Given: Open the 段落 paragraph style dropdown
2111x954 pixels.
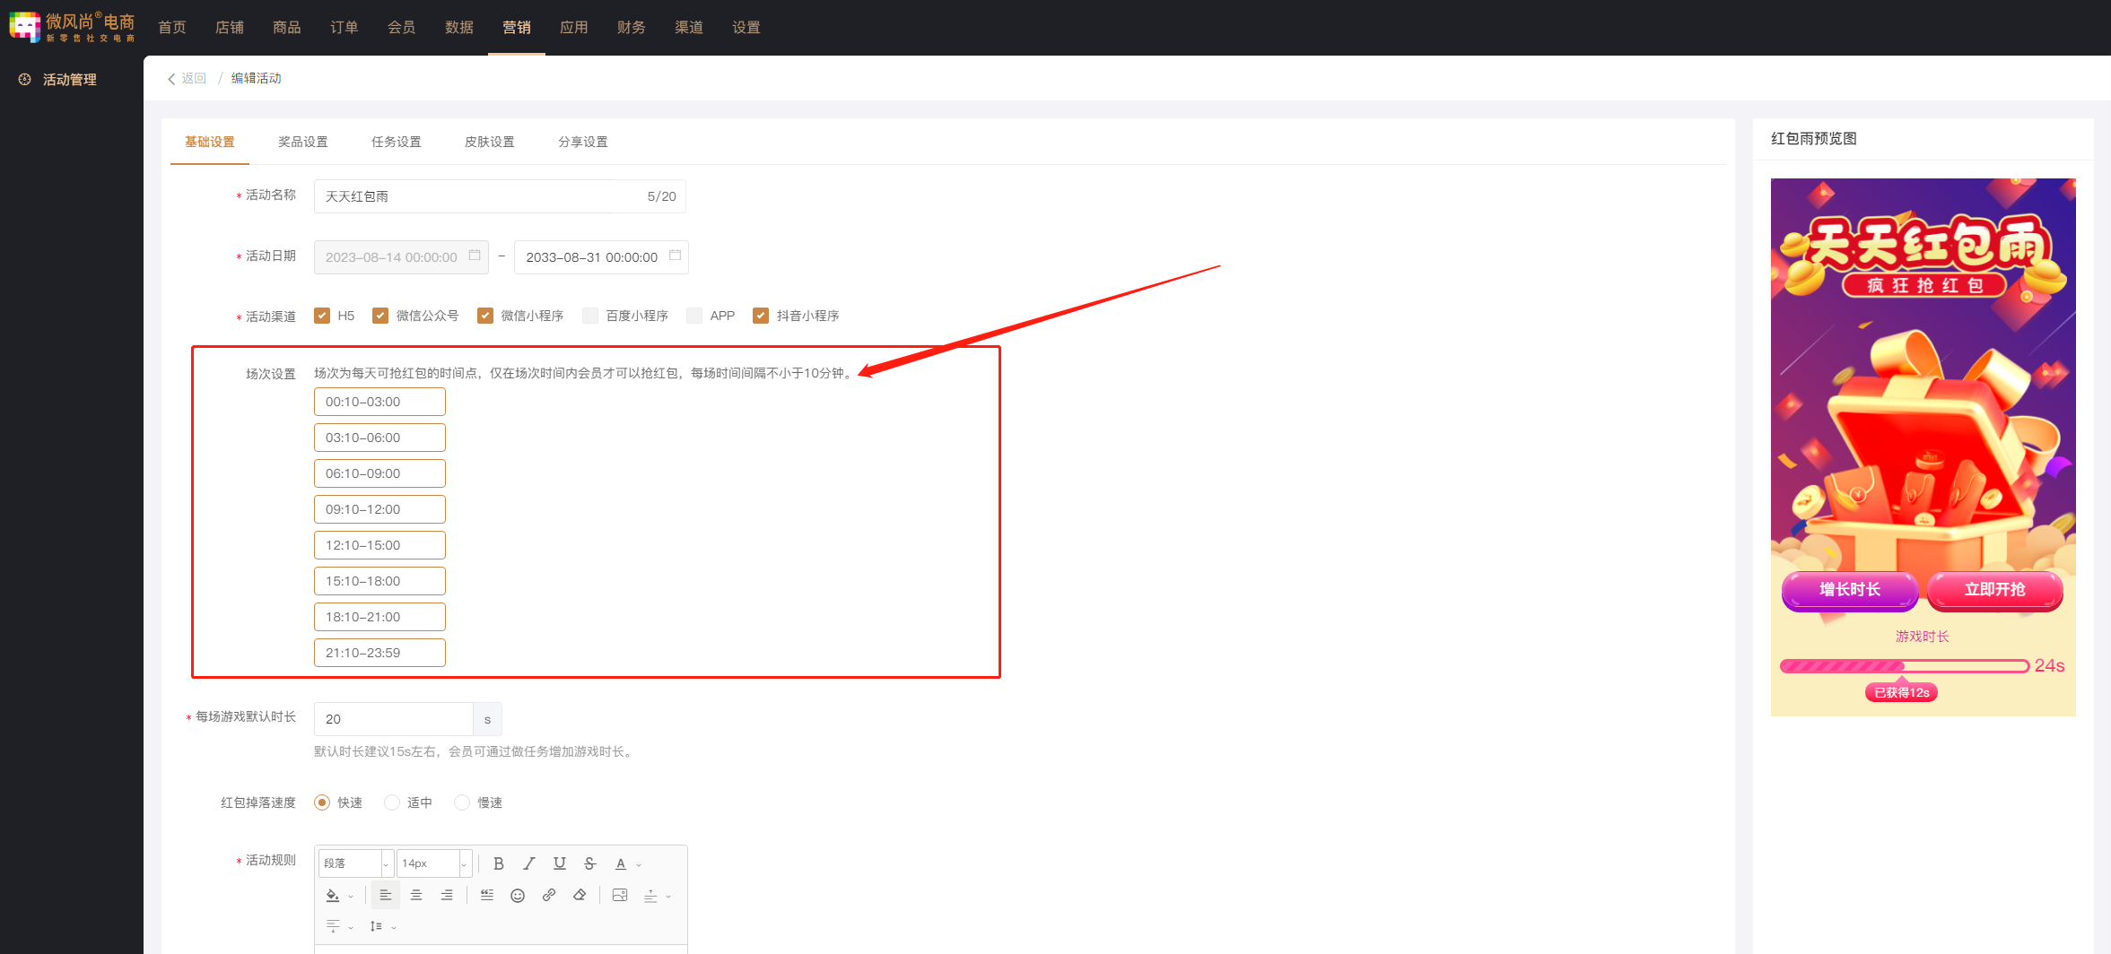Looking at the screenshot, I should (x=356, y=863).
